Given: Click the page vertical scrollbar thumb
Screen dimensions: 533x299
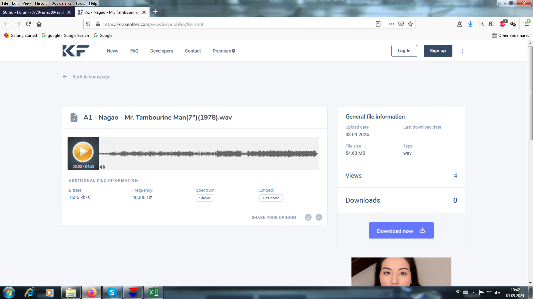Looking at the screenshot, I should coord(530,93).
